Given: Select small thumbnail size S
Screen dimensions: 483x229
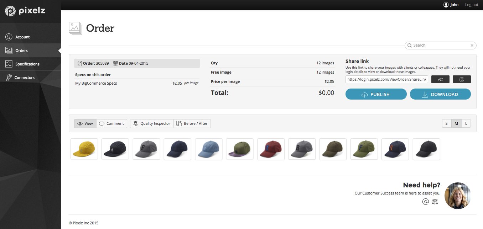Looking at the screenshot, I should coord(447,123).
